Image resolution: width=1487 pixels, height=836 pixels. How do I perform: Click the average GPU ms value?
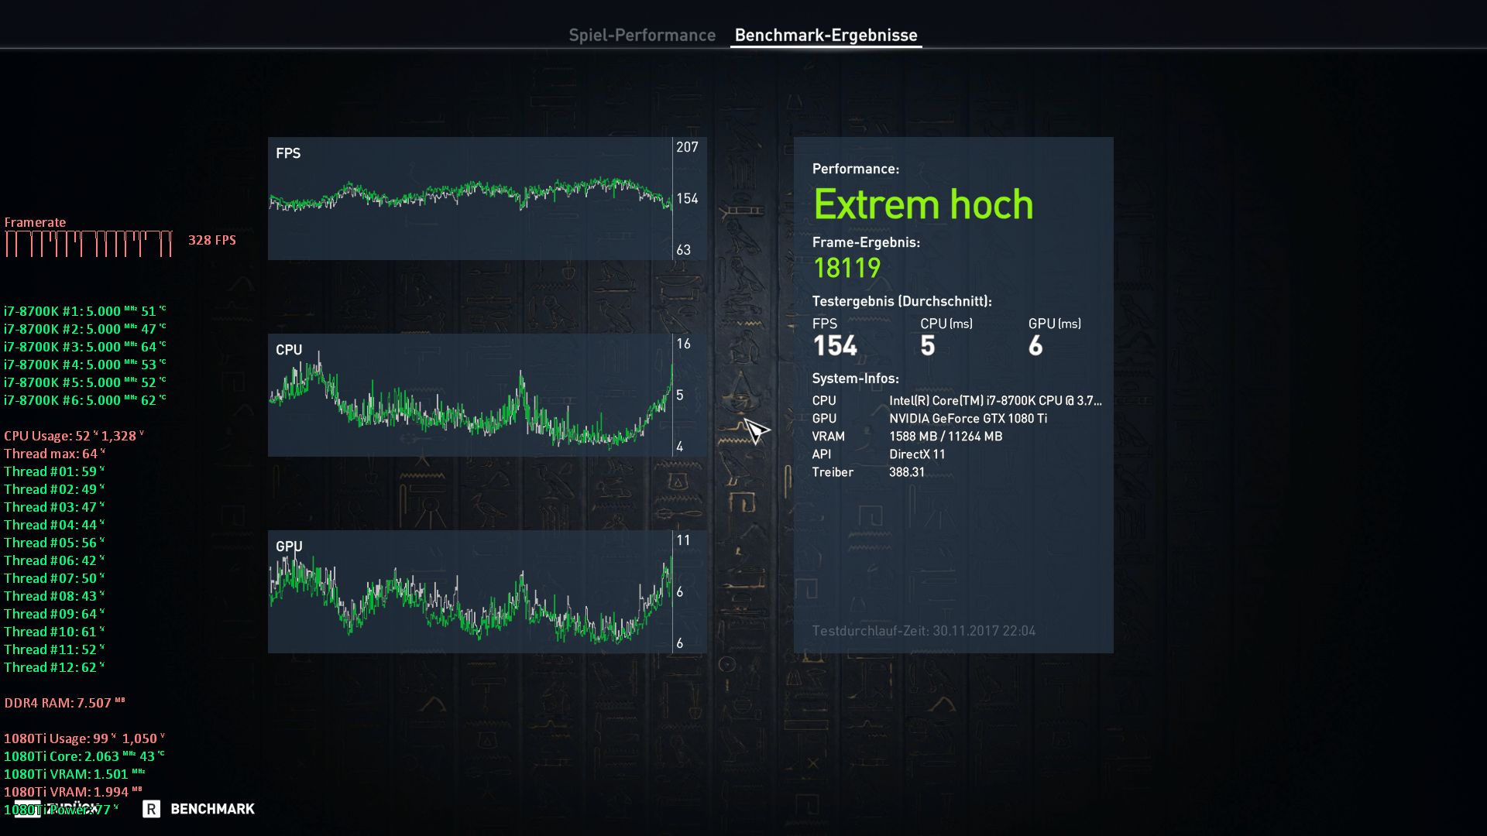click(1035, 346)
